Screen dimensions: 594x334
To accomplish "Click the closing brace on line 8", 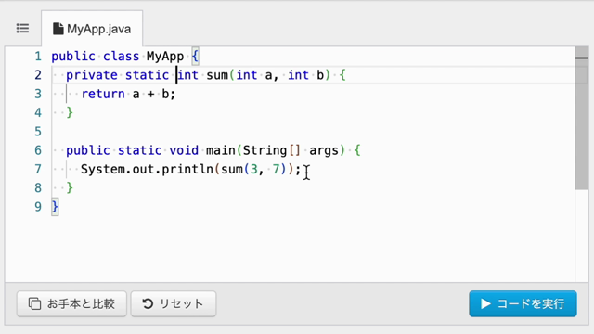I will [70, 187].
